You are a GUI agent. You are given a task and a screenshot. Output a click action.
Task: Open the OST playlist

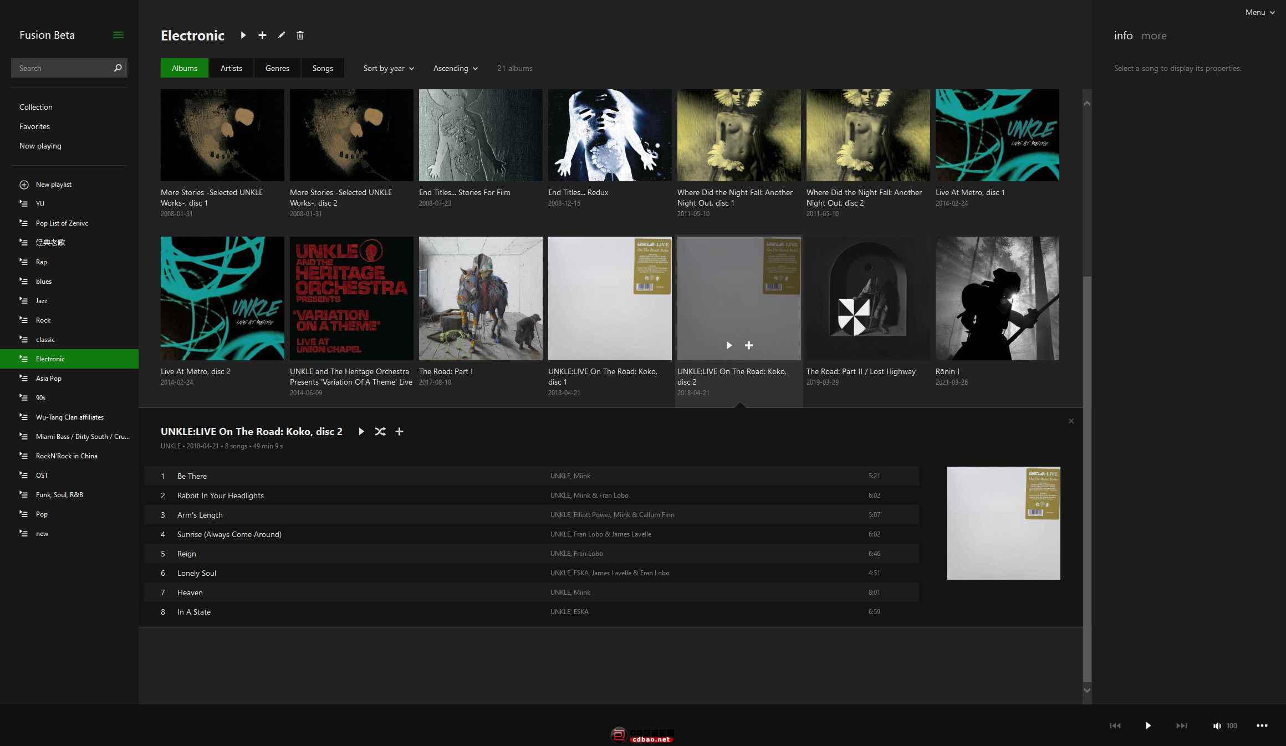pos(69,475)
